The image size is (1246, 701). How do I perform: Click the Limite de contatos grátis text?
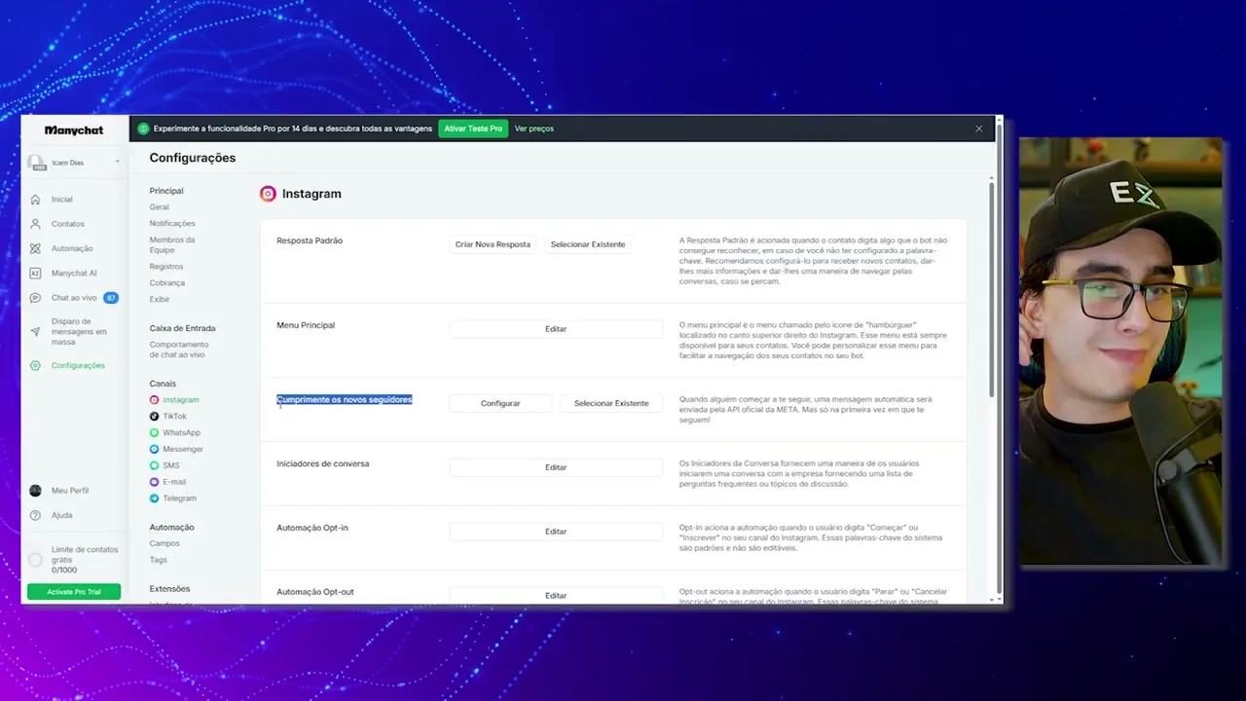click(x=85, y=555)
